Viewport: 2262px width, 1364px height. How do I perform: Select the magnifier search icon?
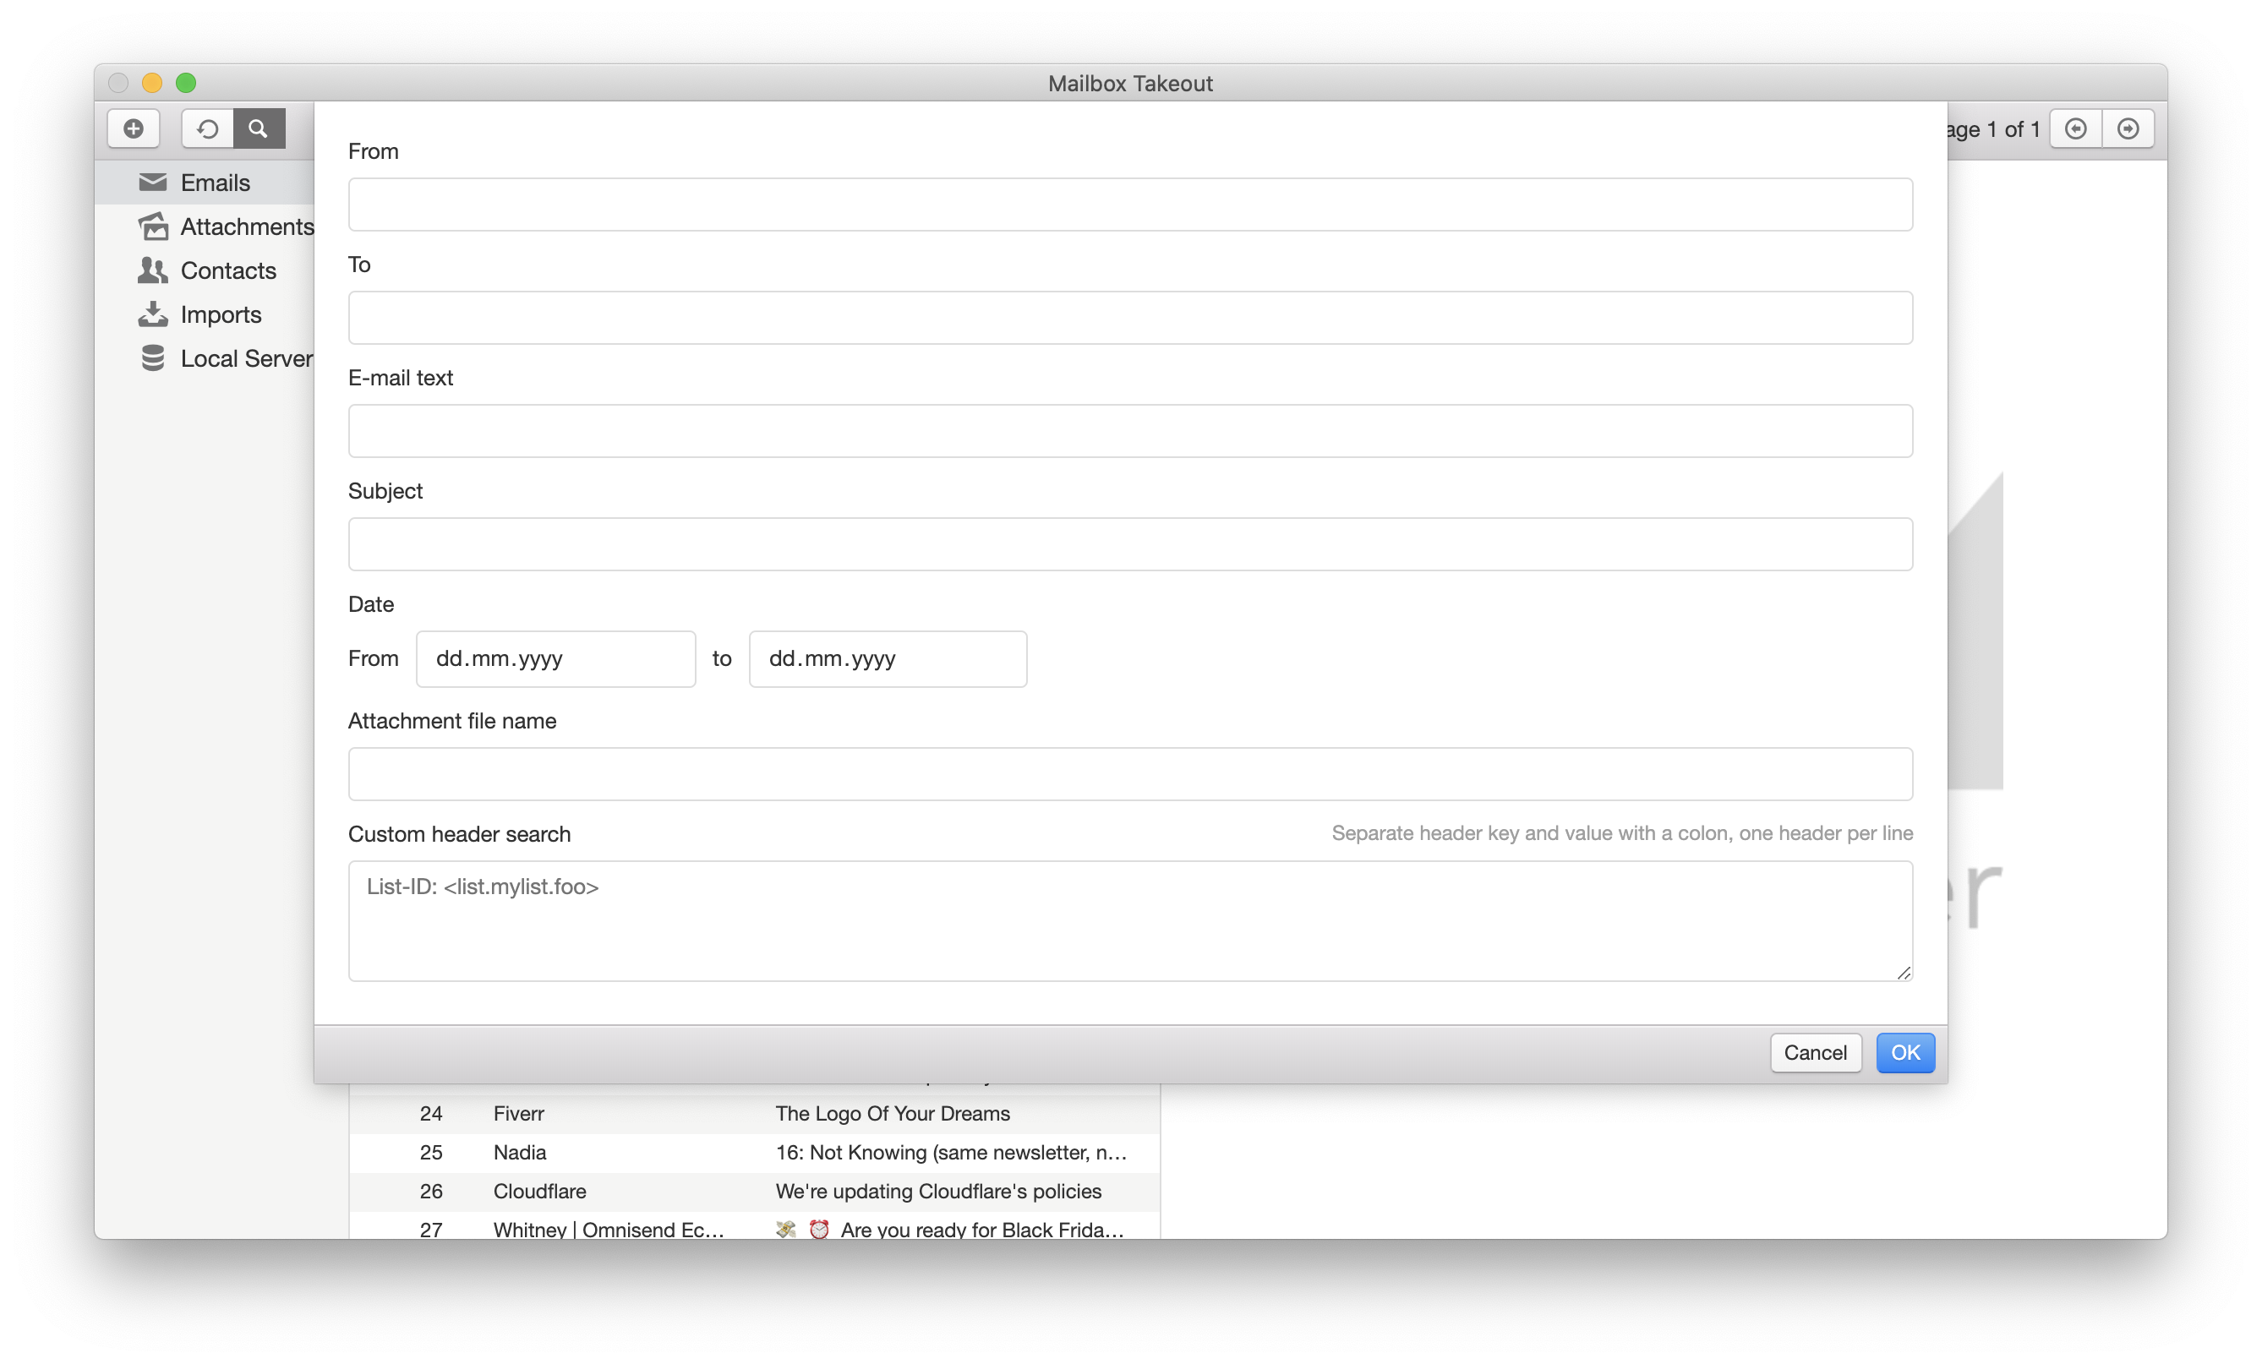pyautogui.click(x=258, y=128)
